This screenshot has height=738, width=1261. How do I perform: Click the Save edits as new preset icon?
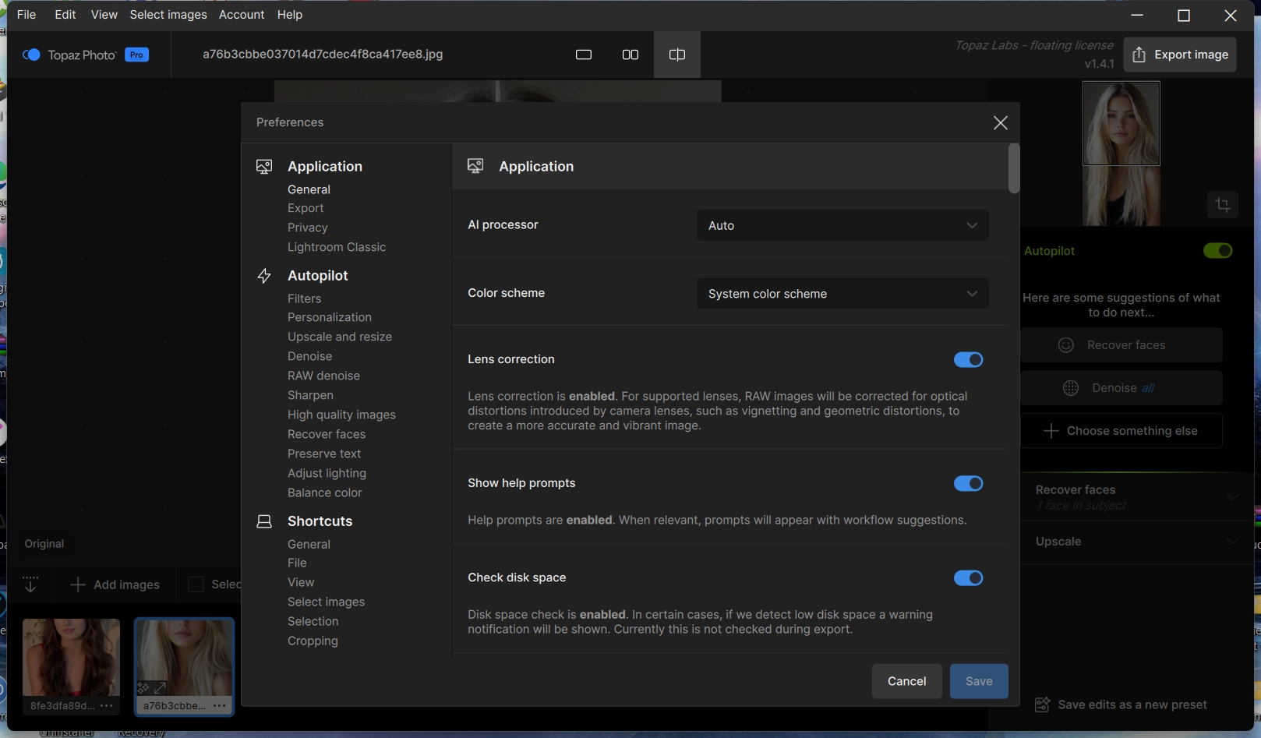(1042, 705)
